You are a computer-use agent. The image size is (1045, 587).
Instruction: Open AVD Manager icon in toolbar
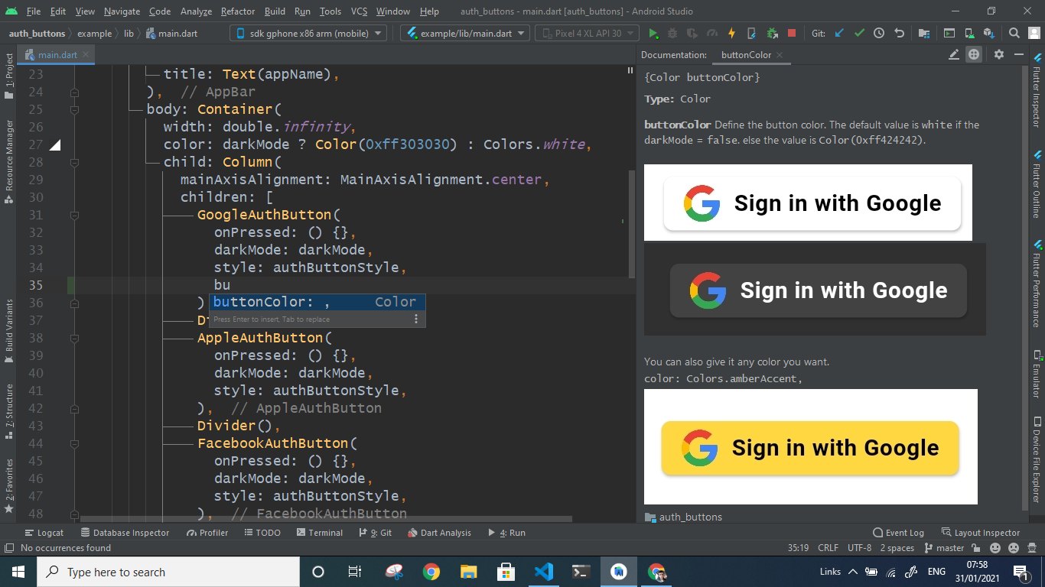pyautogui.click(x=969, y=34)
